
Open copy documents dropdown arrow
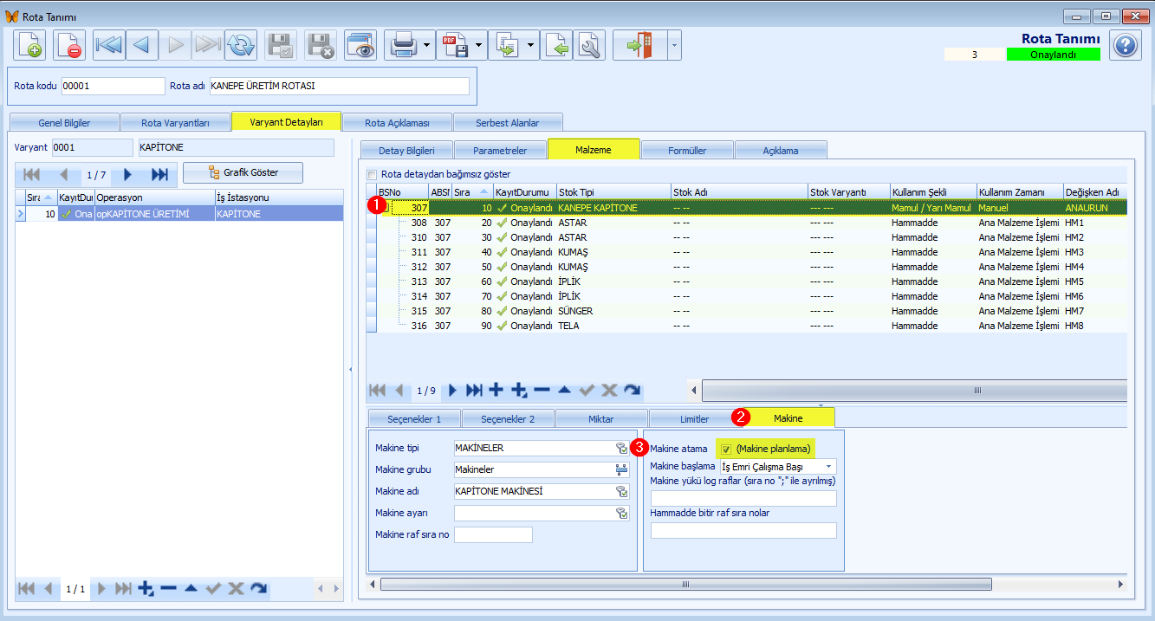tap(532, 44)
